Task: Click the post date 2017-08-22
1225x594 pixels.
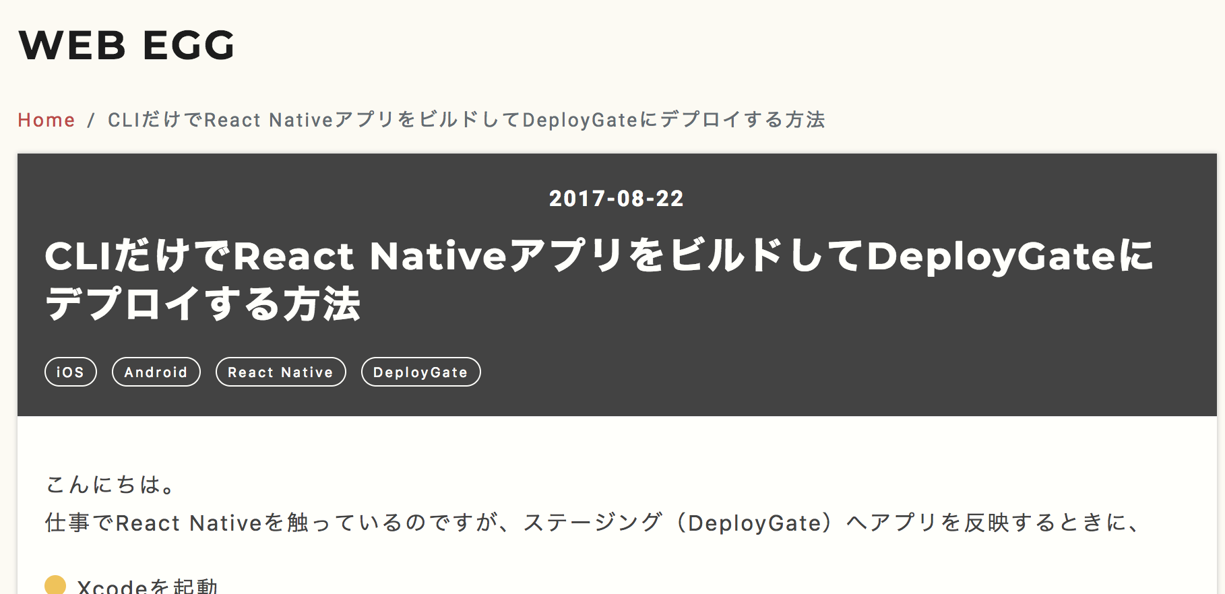Action: pos(617,199)
